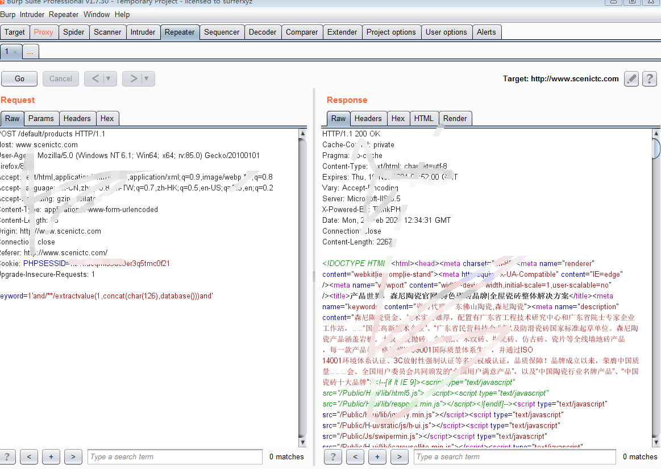Viewport: 661px width, 469px height.
Task: Open the Burp menu
Action: pyautogui.click(x=7, y=14)
